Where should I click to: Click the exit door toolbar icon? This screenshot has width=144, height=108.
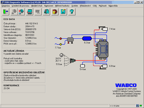point(6,12)
